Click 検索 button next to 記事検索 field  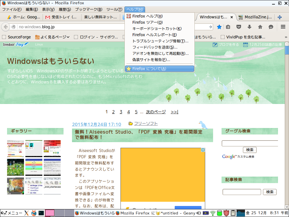270,192
